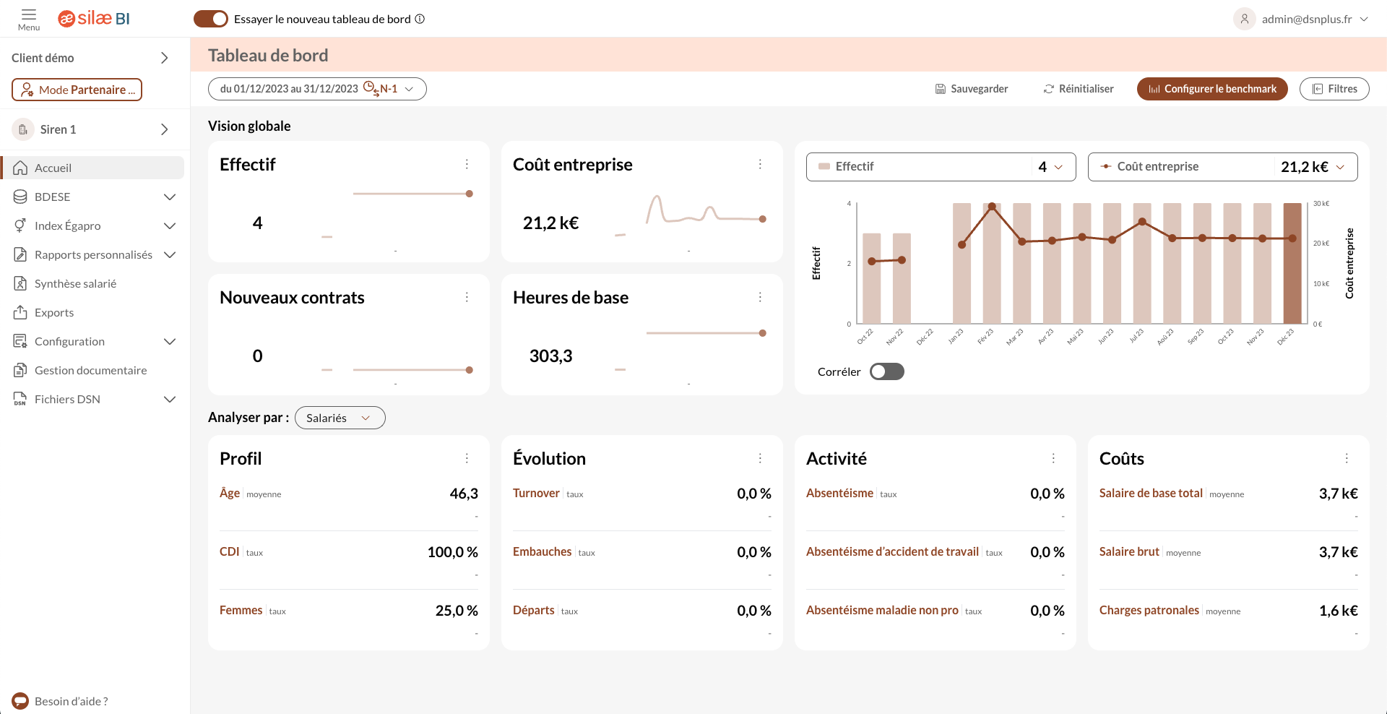Open the date range dropdown
1387x714 pixels.
(317, 89)
